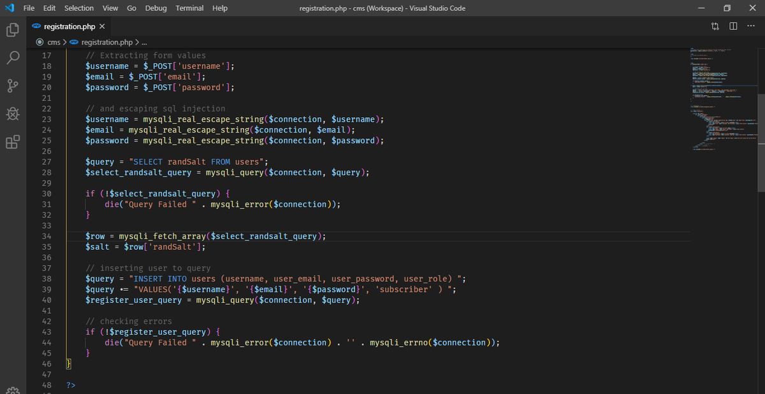Open the Help menu
The width and height of the screenshot is (765, 394).
pos(220,8)
